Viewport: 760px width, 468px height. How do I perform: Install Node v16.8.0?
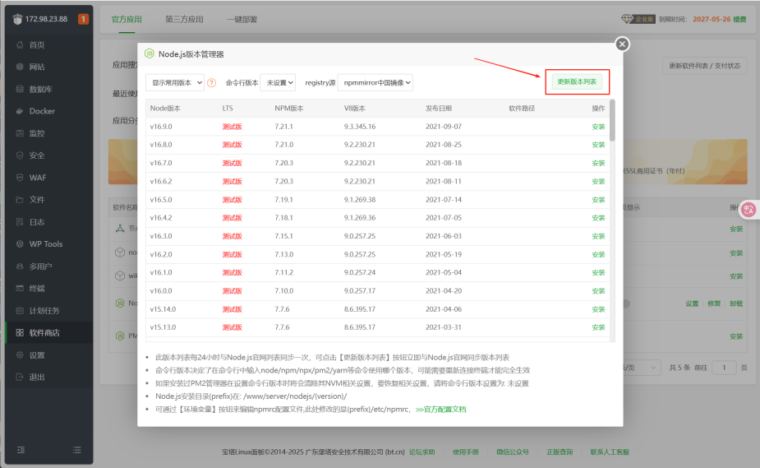pos(598,145)
